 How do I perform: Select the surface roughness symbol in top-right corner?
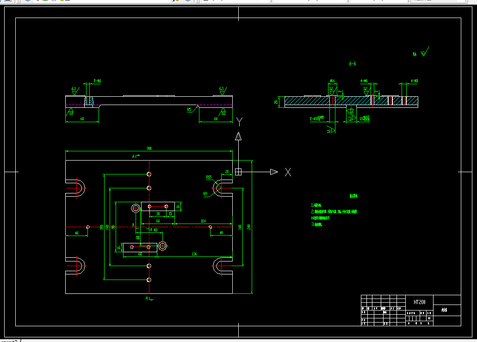[425, 52]
